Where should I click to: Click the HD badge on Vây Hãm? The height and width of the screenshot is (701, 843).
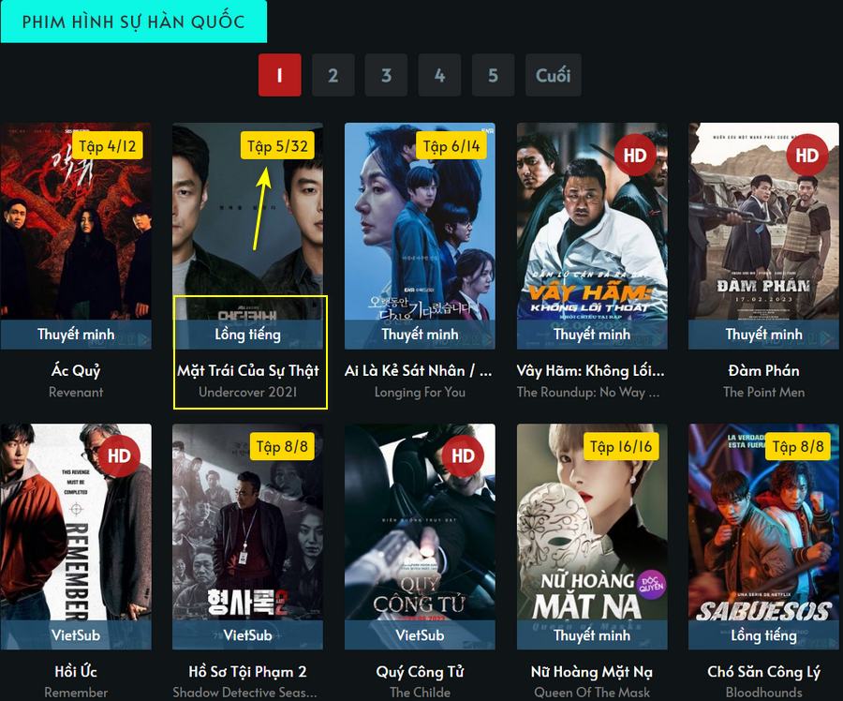(635, 155)
